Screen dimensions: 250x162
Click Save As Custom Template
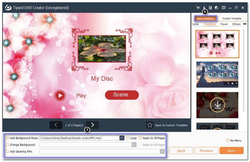171,125
